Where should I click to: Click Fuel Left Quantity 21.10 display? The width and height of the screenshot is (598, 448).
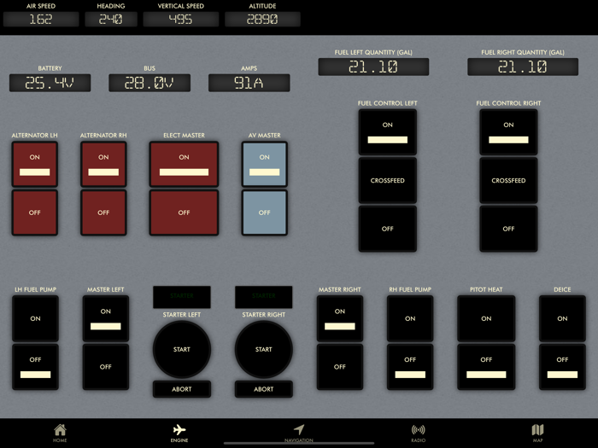coord(373,67)
